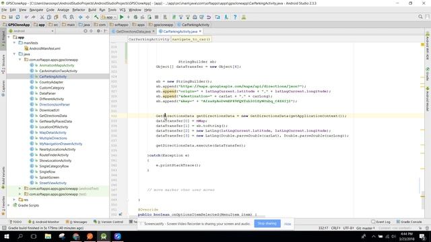Select MyNavigationDrawerActivity in project tree

tap(61, 144)
